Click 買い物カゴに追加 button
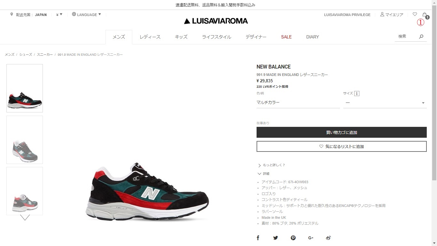 [342, 132]
